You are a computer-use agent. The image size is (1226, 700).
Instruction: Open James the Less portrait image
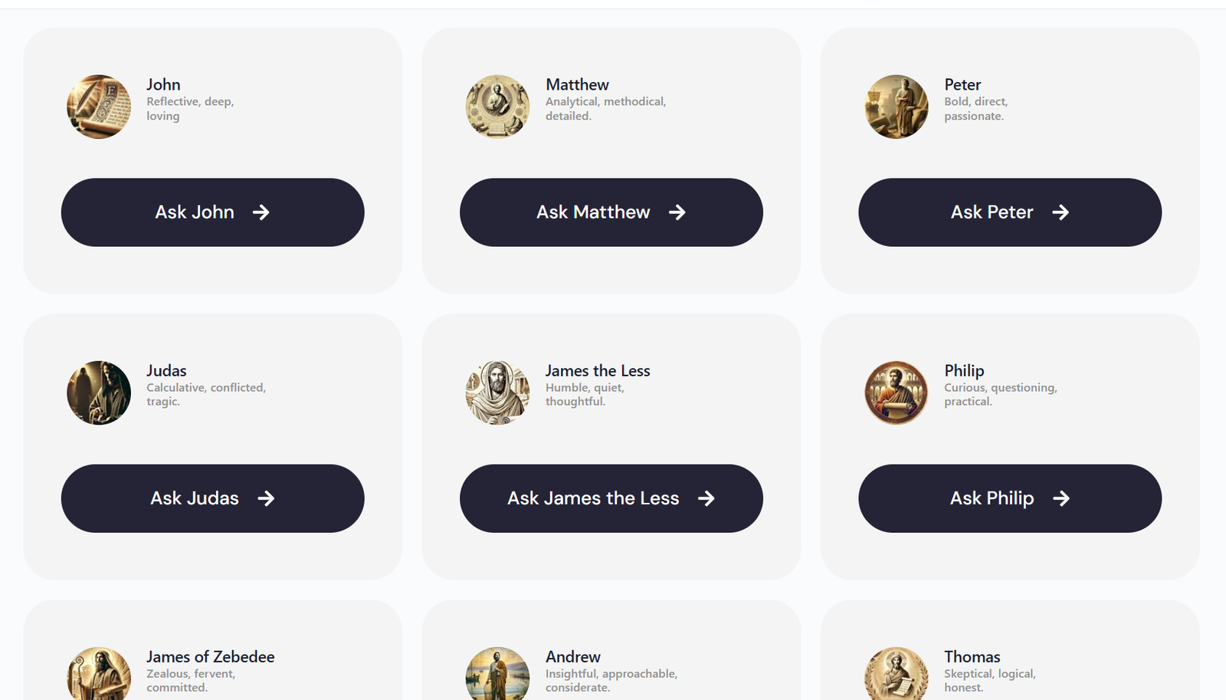point(497,393)
